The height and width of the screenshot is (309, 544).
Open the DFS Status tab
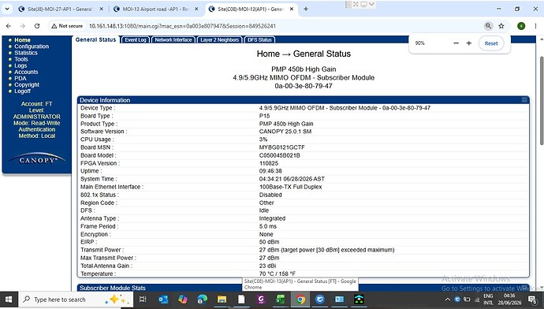(259, 40)
